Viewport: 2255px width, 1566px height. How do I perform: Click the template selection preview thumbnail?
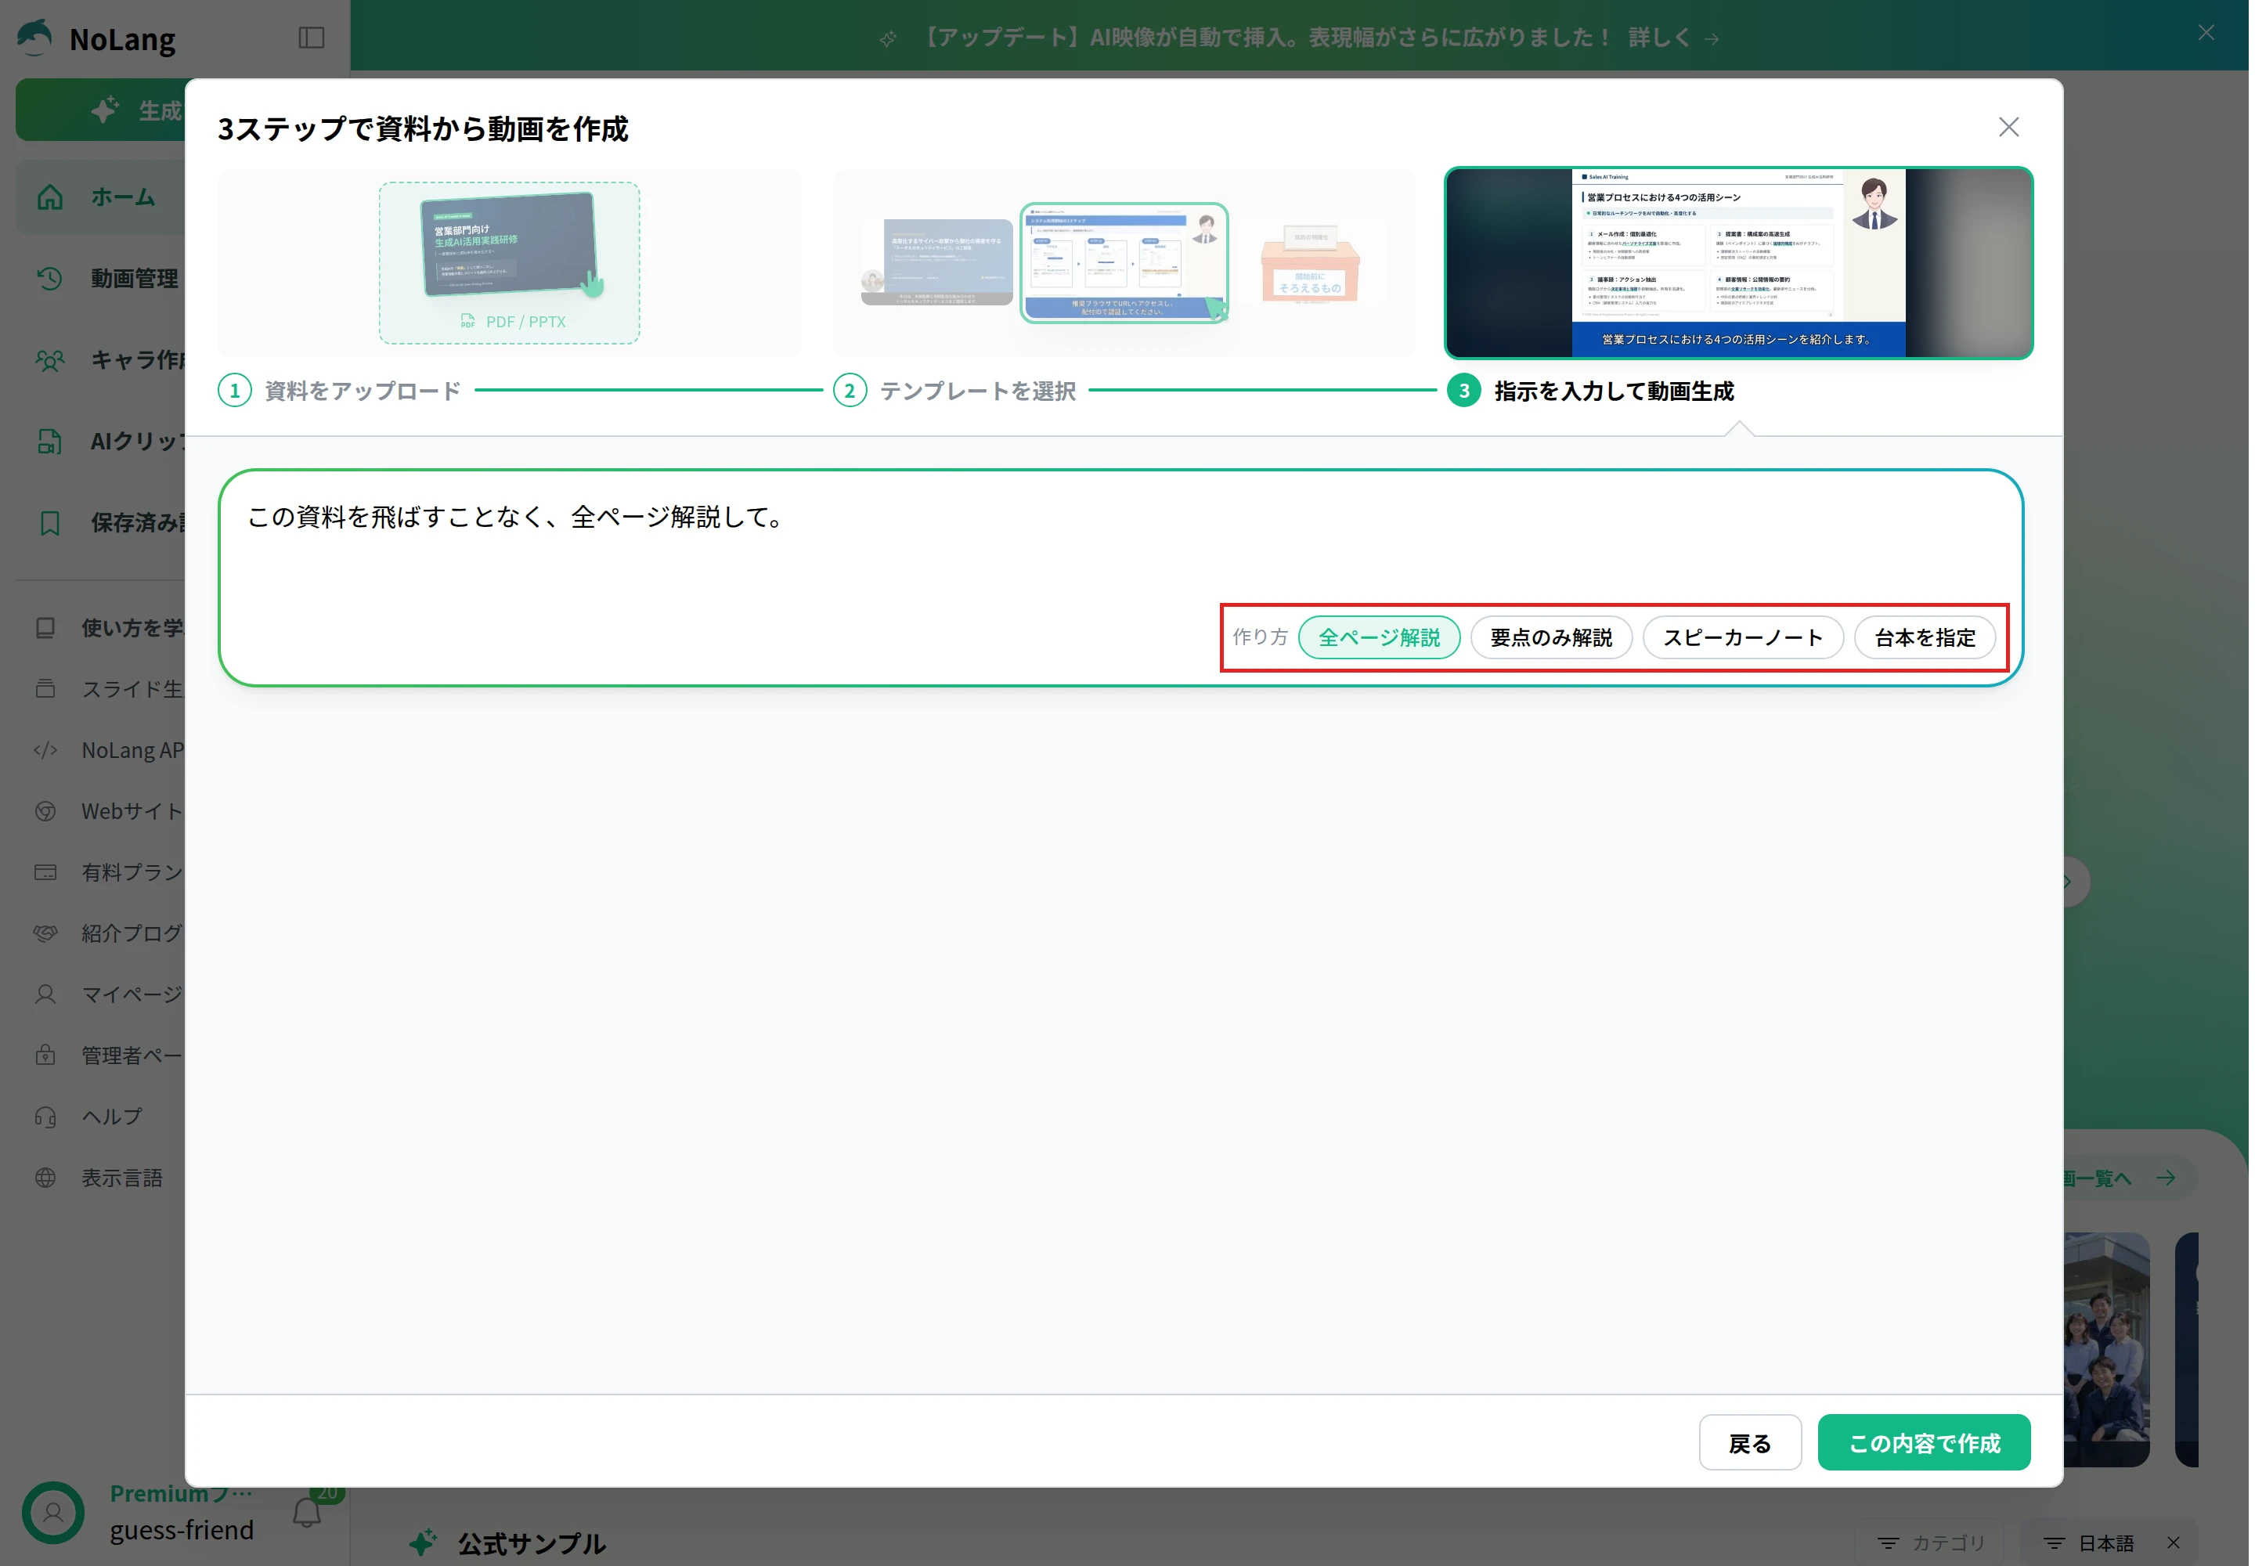[1124, 263]
